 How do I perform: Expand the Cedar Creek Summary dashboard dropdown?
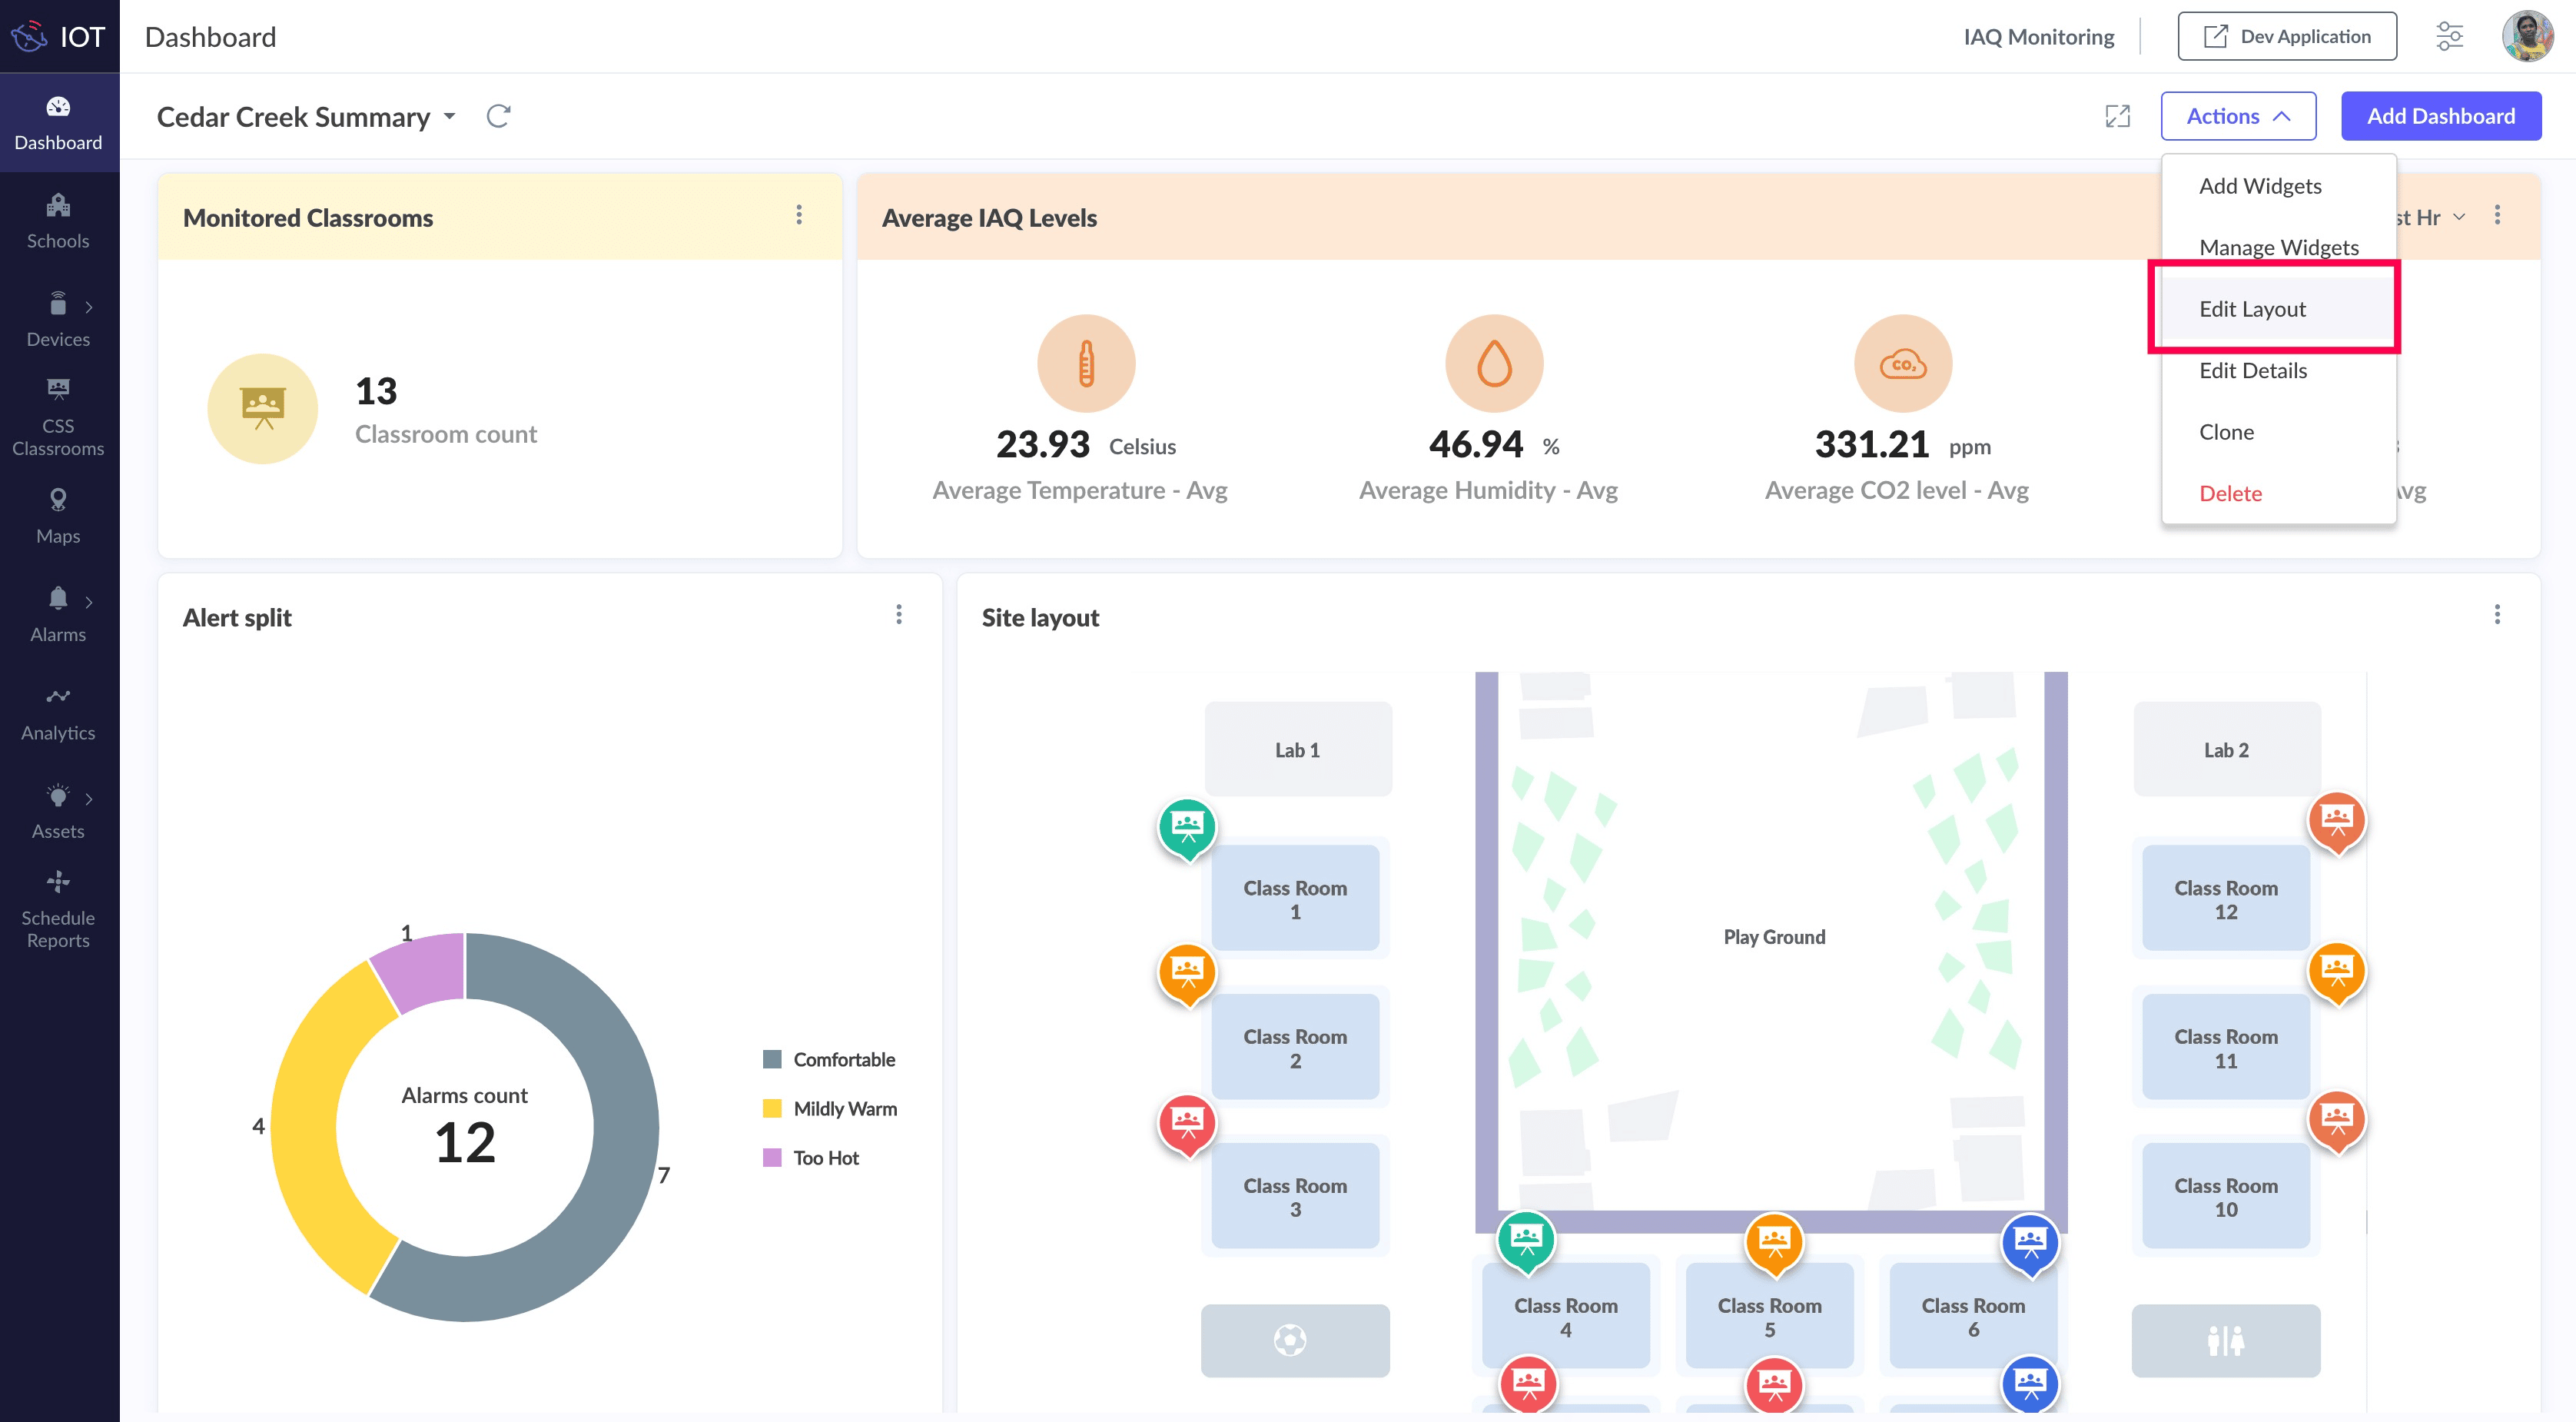coord(450,116)
